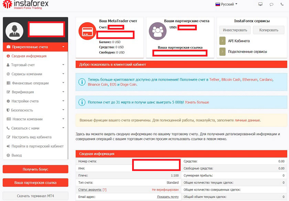Click the red Ваша партнерская ссылка button

click(35, 182)
